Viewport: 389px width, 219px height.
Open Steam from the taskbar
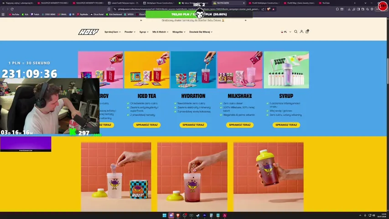[198, 215]
